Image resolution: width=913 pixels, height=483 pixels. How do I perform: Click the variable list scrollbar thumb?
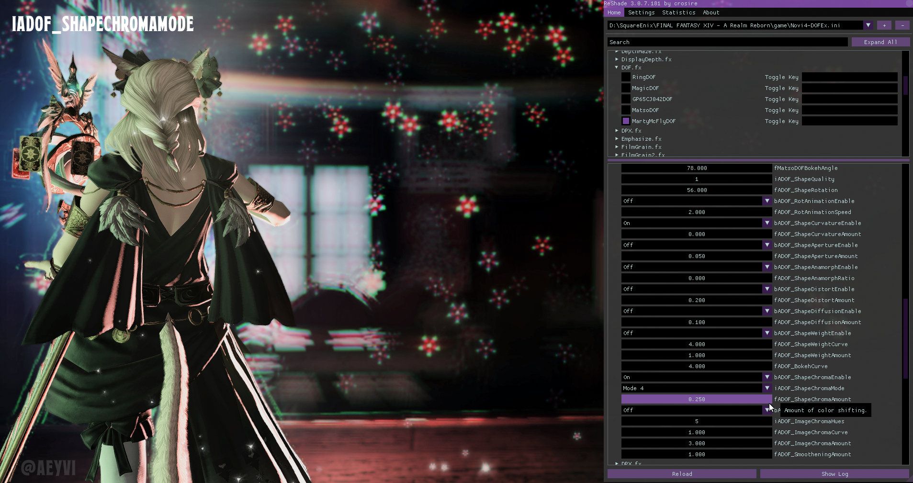point(905,339)
